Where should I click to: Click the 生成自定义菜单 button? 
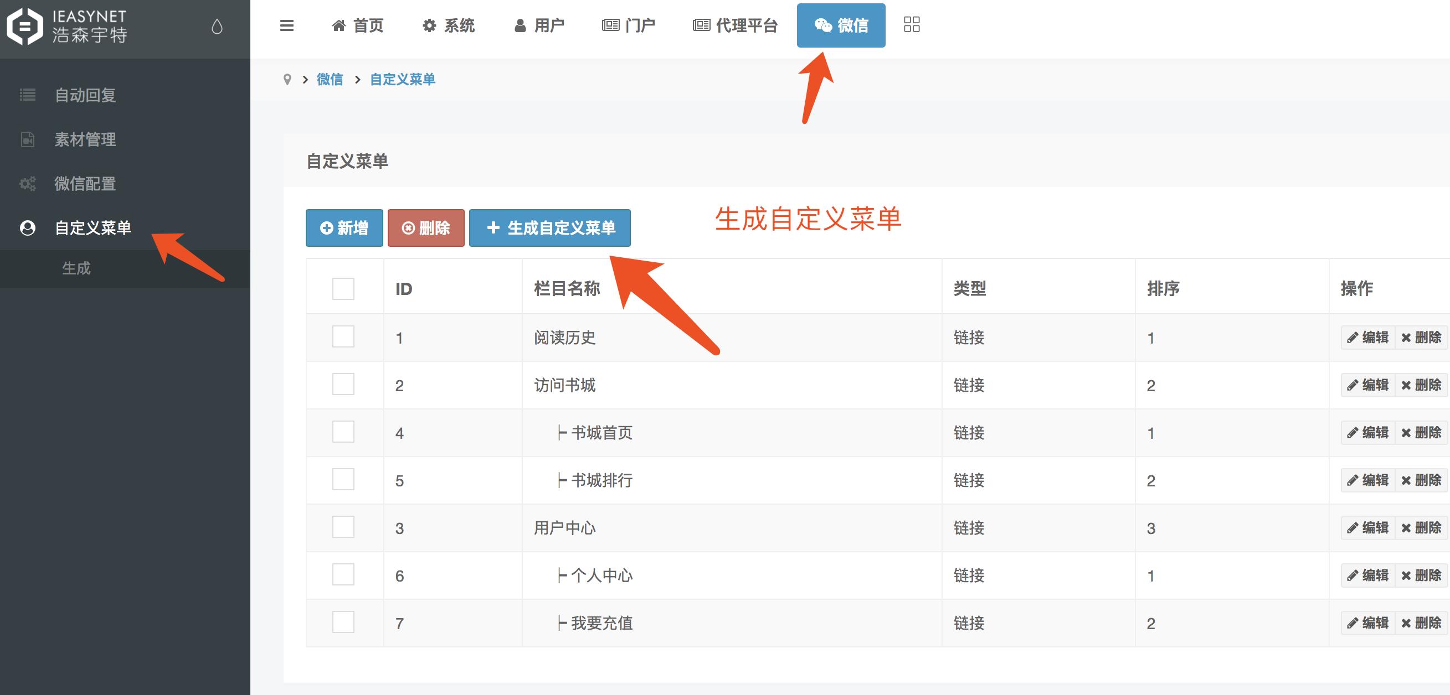tap(549, 228)
